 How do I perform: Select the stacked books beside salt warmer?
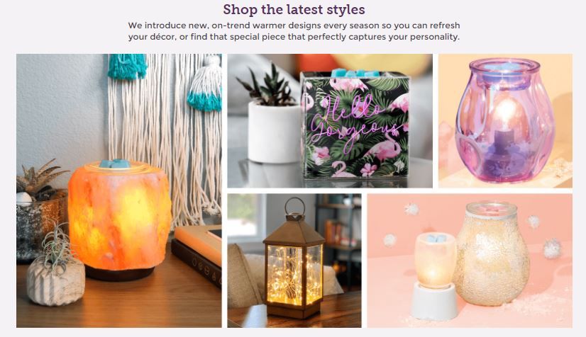(x=197, y=254)
